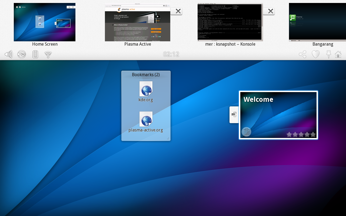Switch to the Home Screen thumbnail
346x216 pixels.
tap(45, 22)
